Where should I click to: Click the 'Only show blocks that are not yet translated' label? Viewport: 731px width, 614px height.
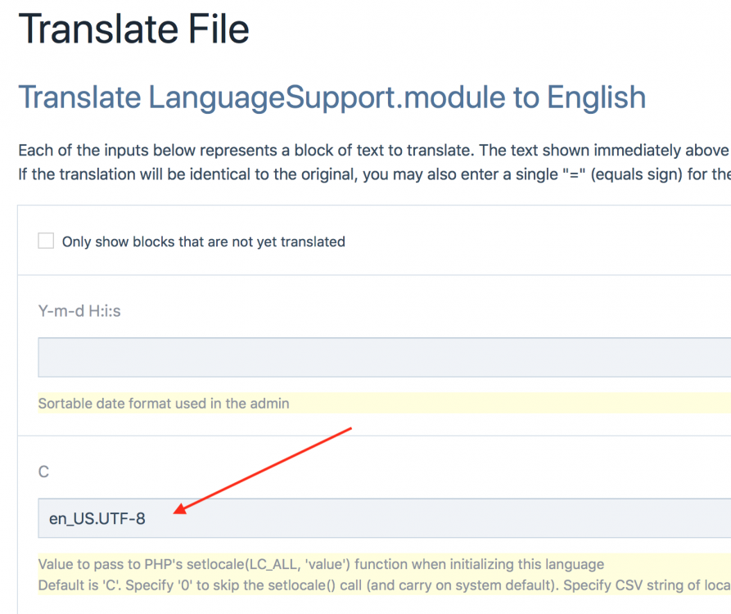point(203,242)
